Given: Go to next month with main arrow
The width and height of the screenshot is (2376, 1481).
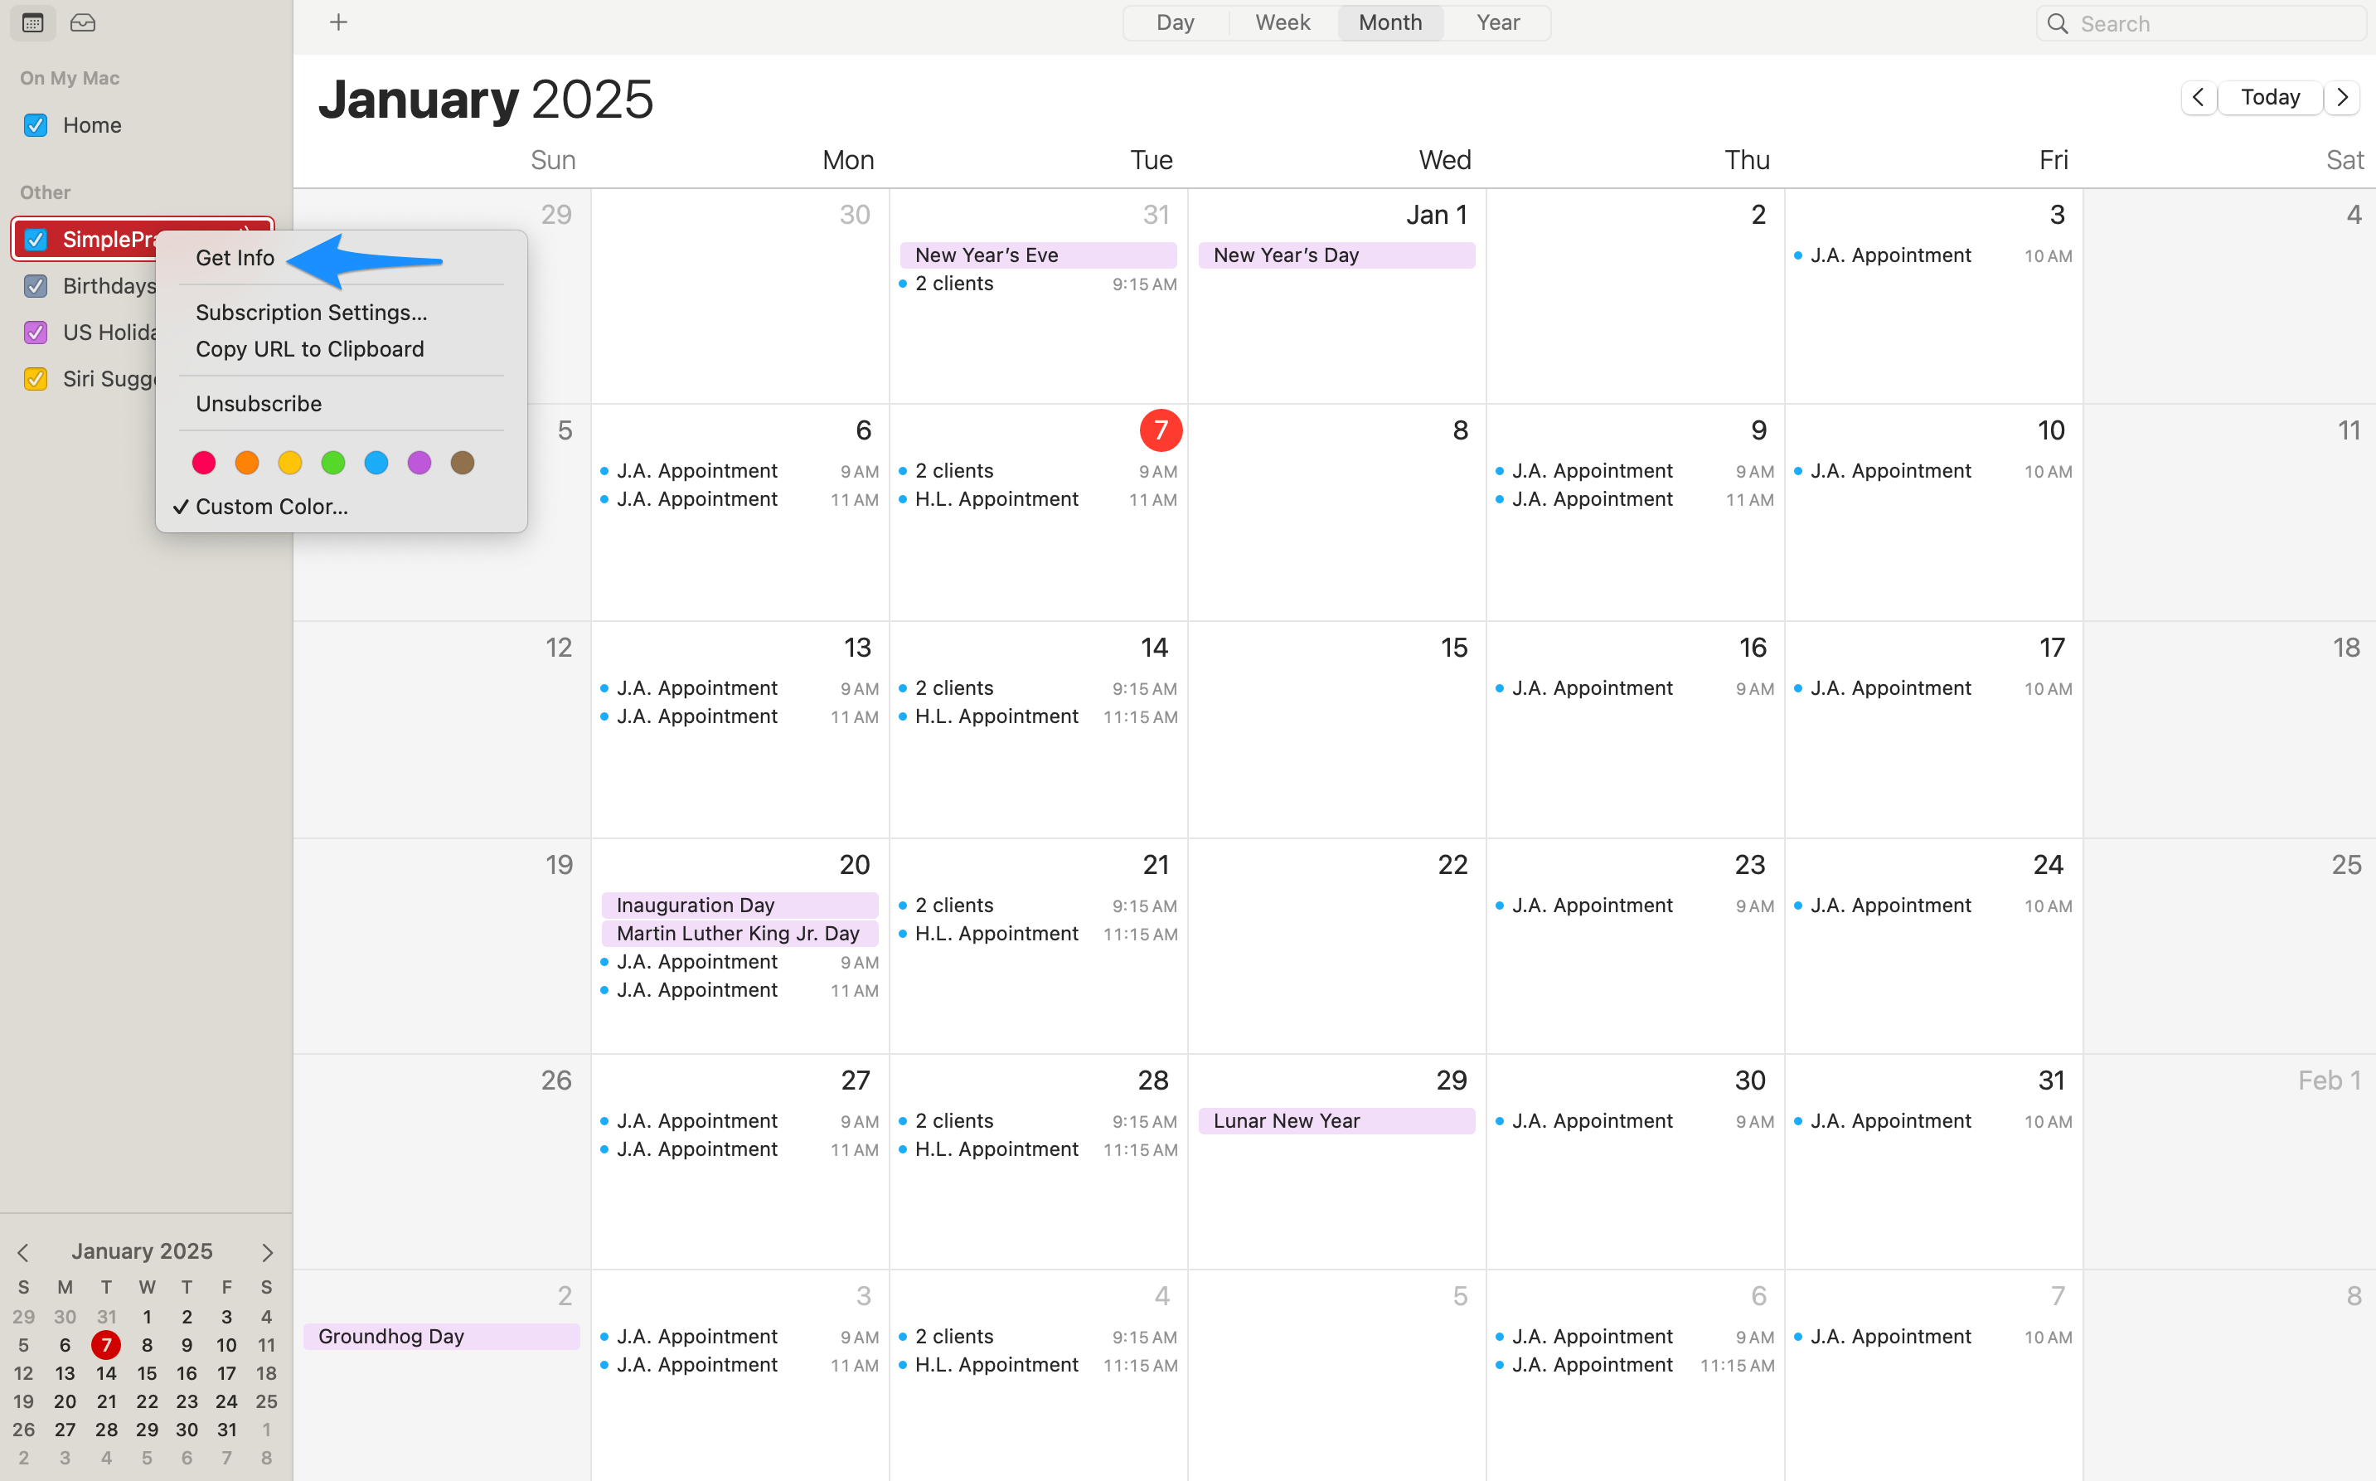Looking at the screenshot, I should tap(2342, 97).
